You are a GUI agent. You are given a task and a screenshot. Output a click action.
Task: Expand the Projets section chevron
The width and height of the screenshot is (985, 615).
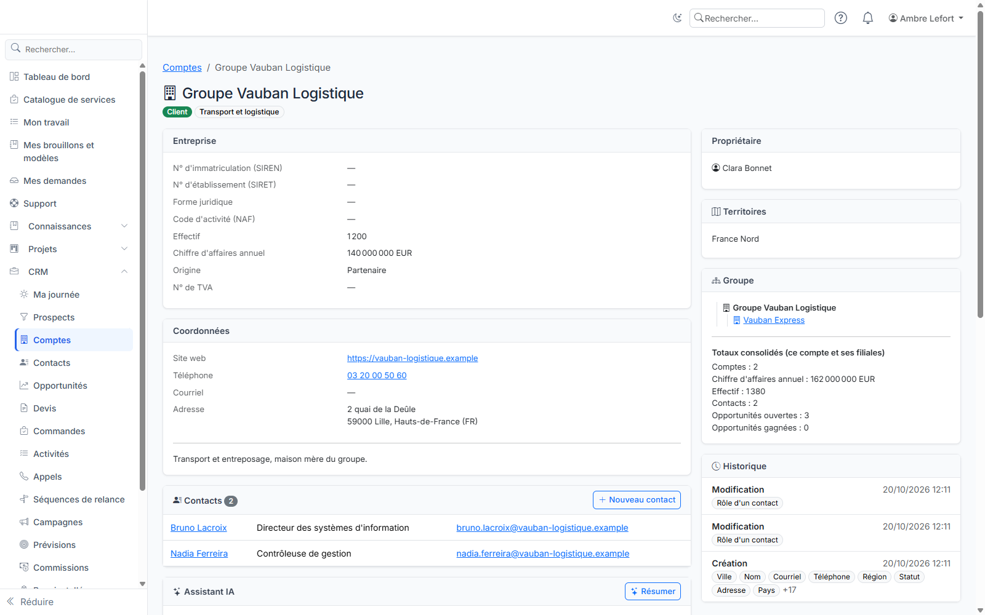click(124, 249)
